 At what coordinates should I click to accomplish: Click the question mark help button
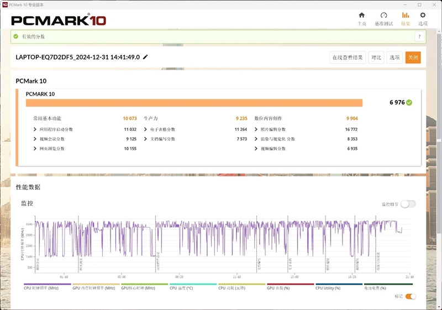pyautogui.click(x=419, y=36)
